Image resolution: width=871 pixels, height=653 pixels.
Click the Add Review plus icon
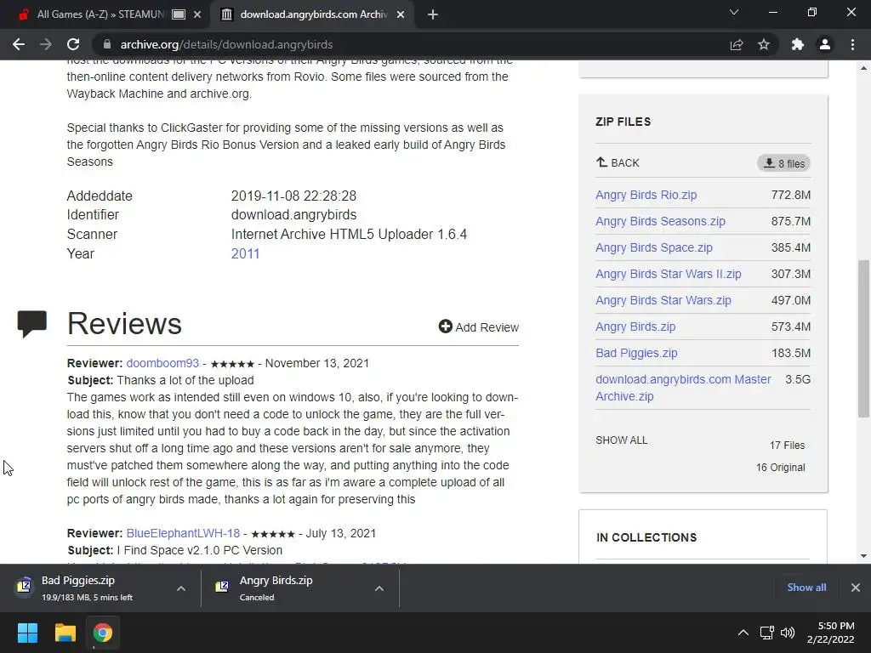445,326
